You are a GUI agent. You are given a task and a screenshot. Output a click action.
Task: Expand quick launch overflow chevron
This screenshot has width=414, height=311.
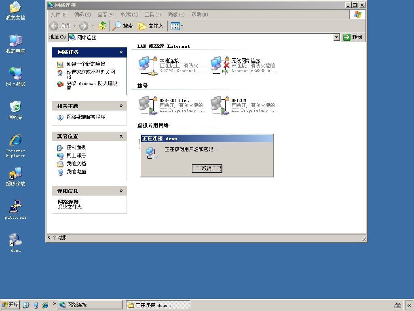tap(54, 303)
